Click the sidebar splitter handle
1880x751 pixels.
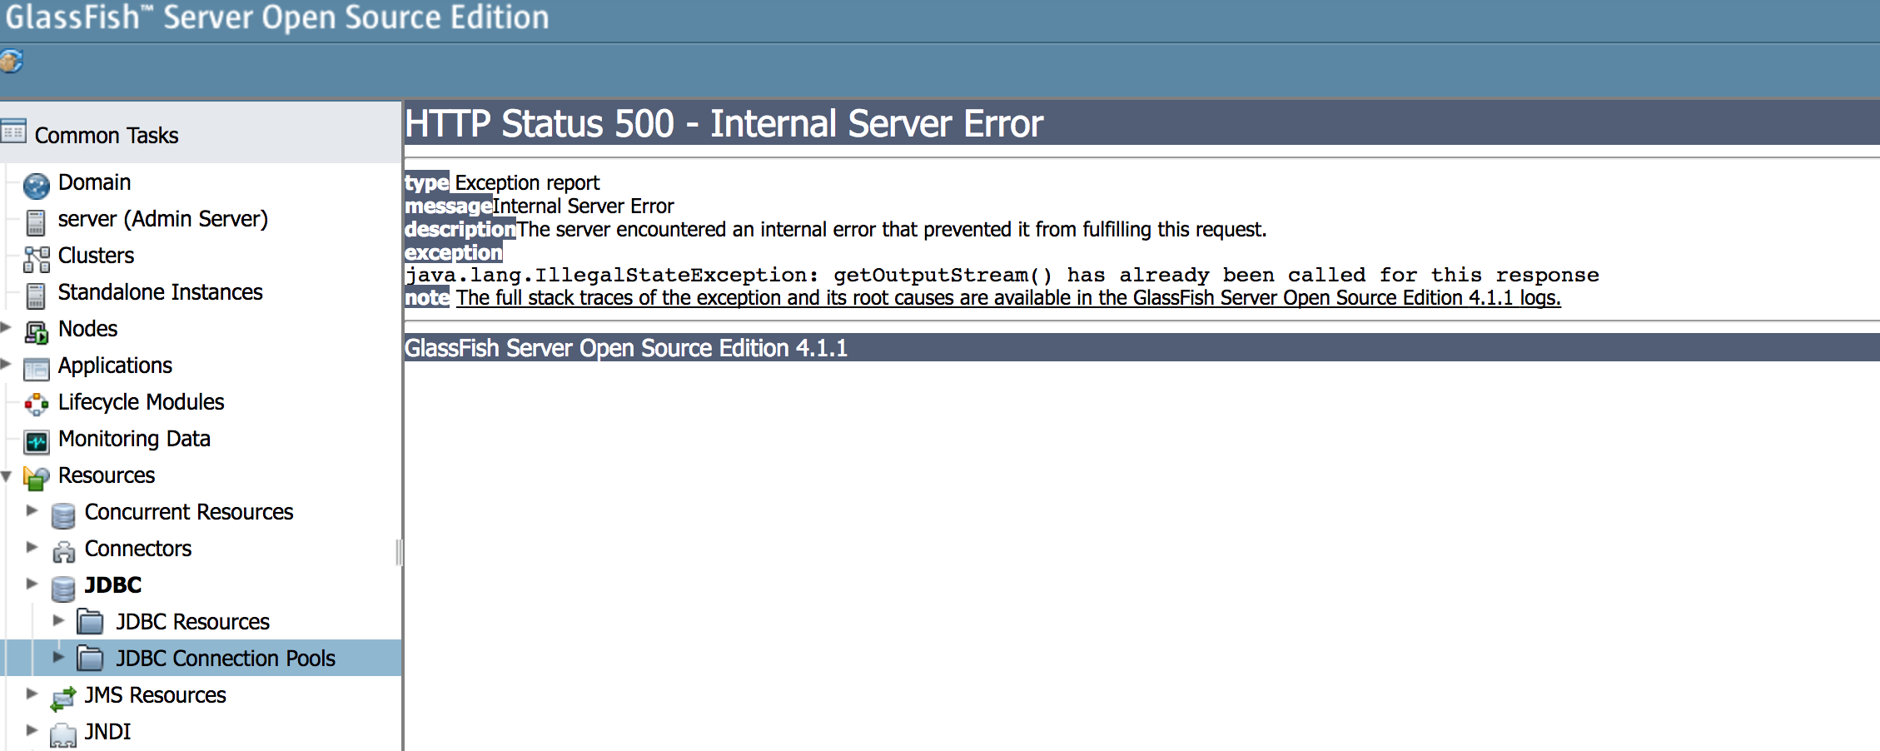(x=400, y=552)
